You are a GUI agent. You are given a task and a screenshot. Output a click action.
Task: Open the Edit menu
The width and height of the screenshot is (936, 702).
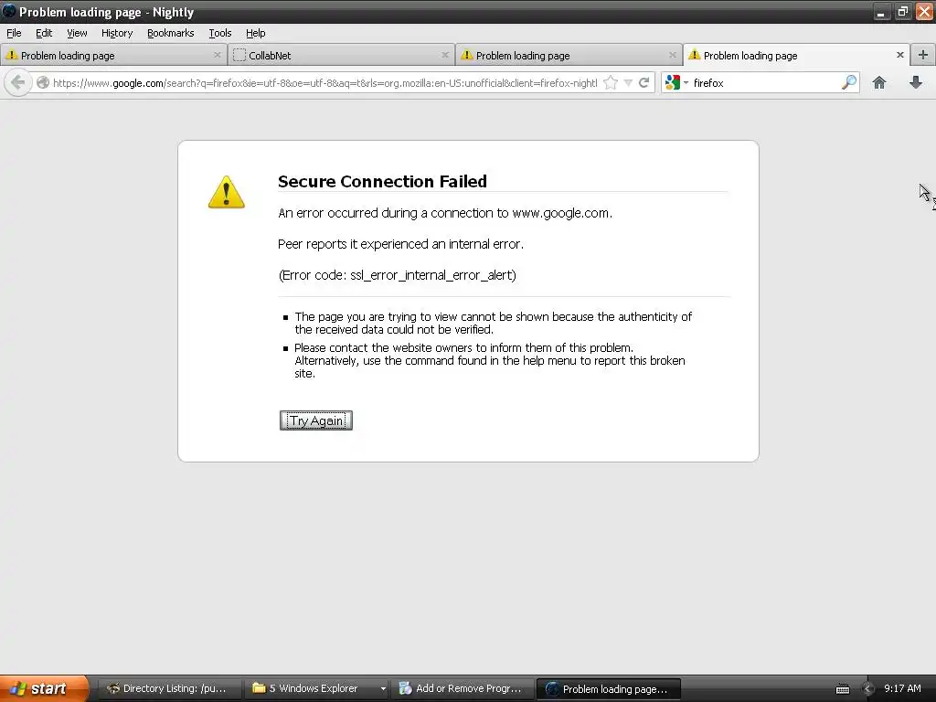[x=44, y=33]
